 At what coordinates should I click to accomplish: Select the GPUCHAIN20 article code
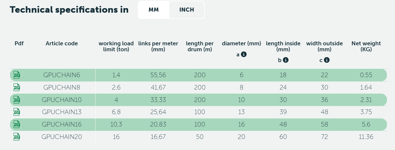62,137
